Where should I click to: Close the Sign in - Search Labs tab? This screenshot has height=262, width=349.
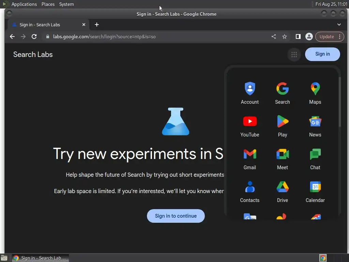coord(84,25)
